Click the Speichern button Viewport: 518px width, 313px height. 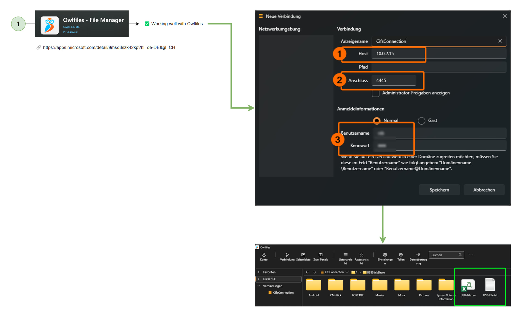(439, 190)
